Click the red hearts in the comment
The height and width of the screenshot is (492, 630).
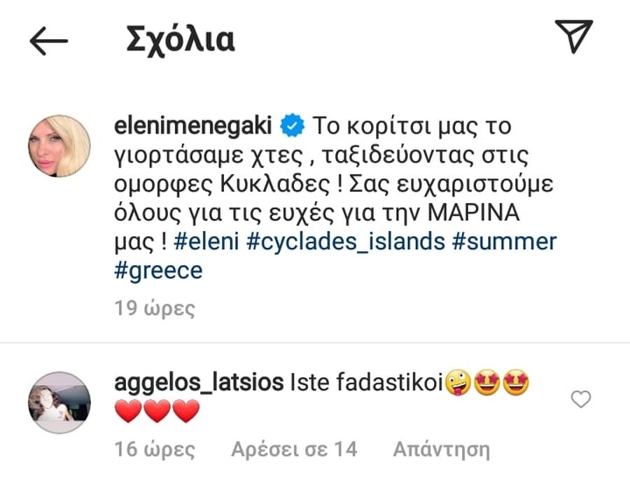tap(157, 411)
